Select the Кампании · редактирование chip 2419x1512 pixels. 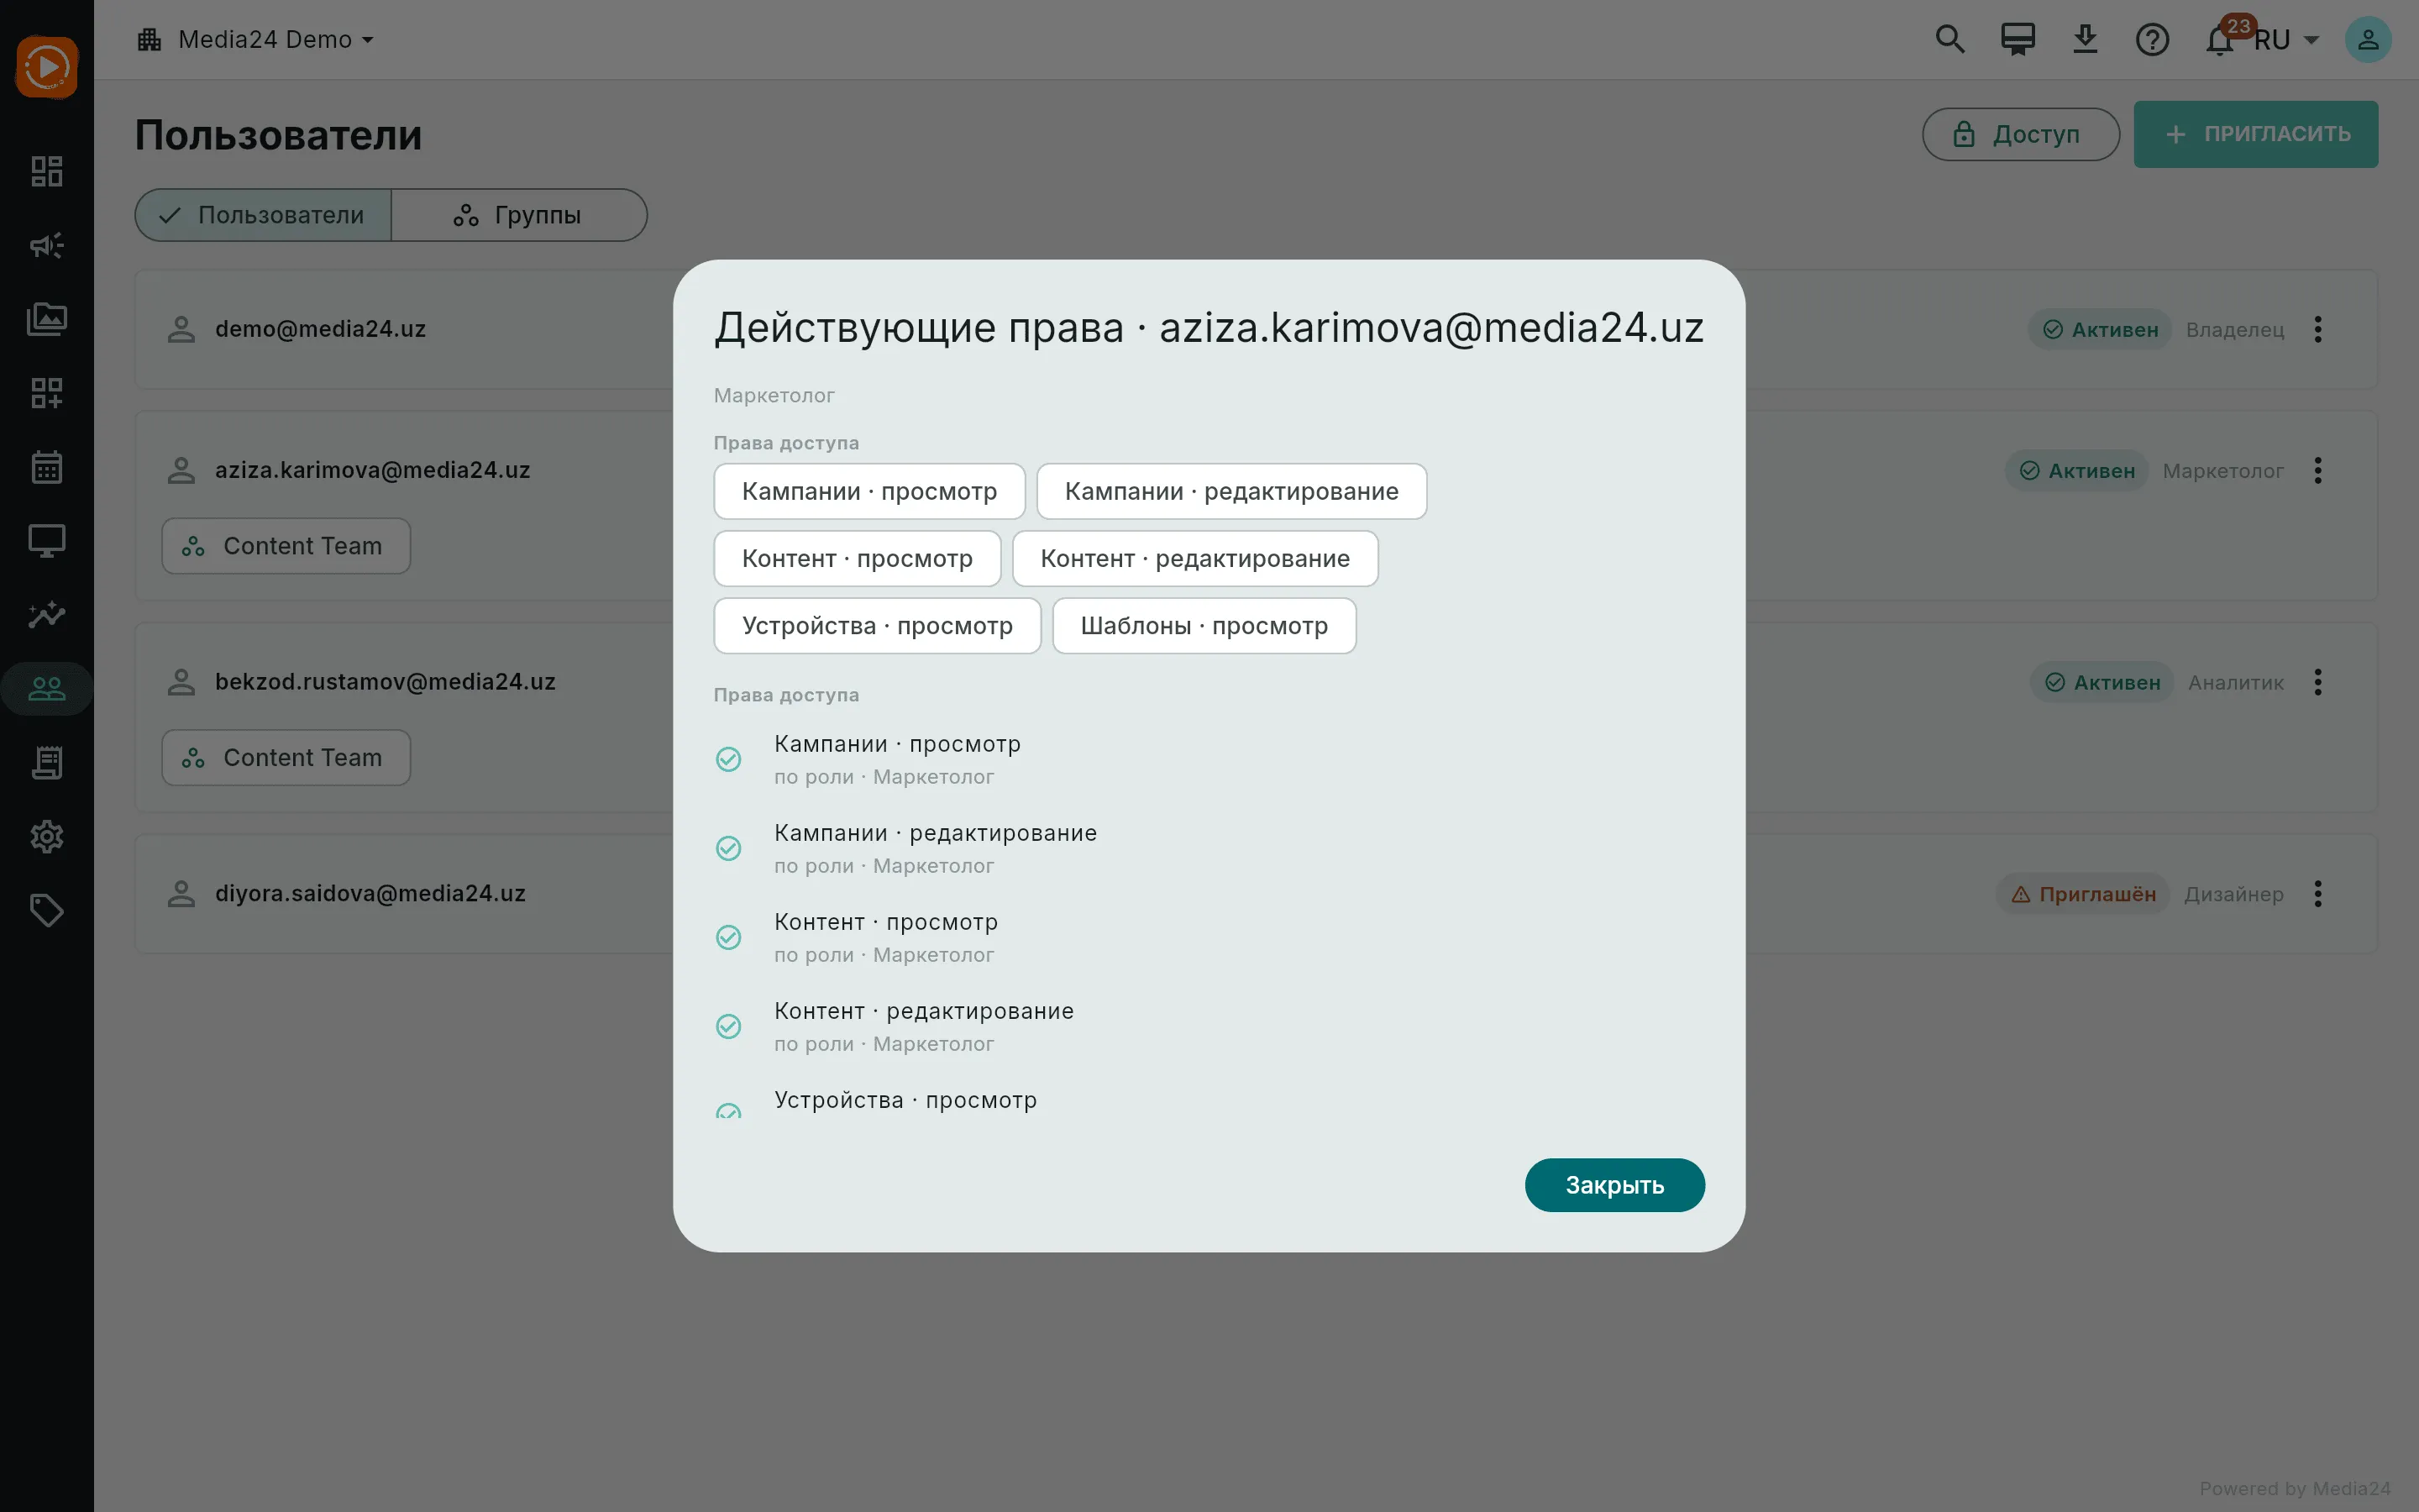coord(1231,491)
